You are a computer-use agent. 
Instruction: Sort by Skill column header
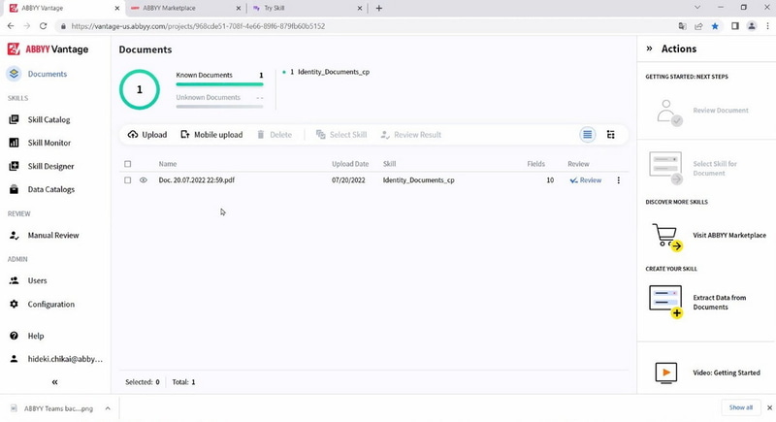point(389,164)
